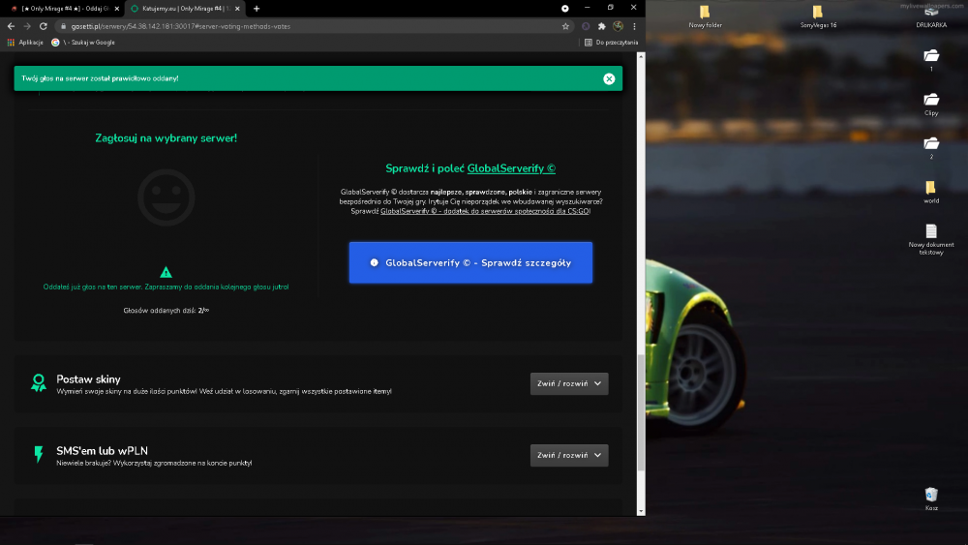Open Do przeczytania reading list
968x545 pixels.
(611, 43)
